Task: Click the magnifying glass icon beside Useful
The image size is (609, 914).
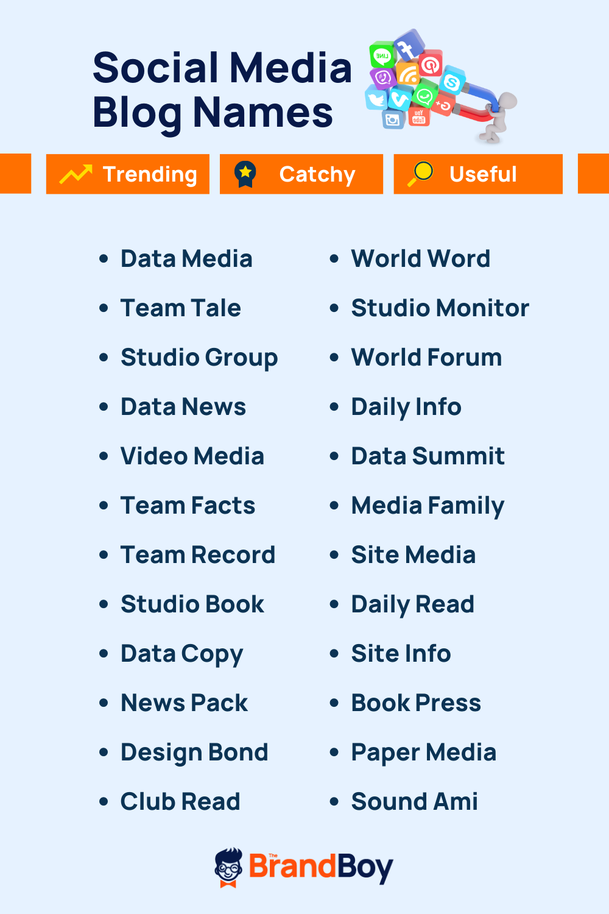Action: (x=421, y=174)
